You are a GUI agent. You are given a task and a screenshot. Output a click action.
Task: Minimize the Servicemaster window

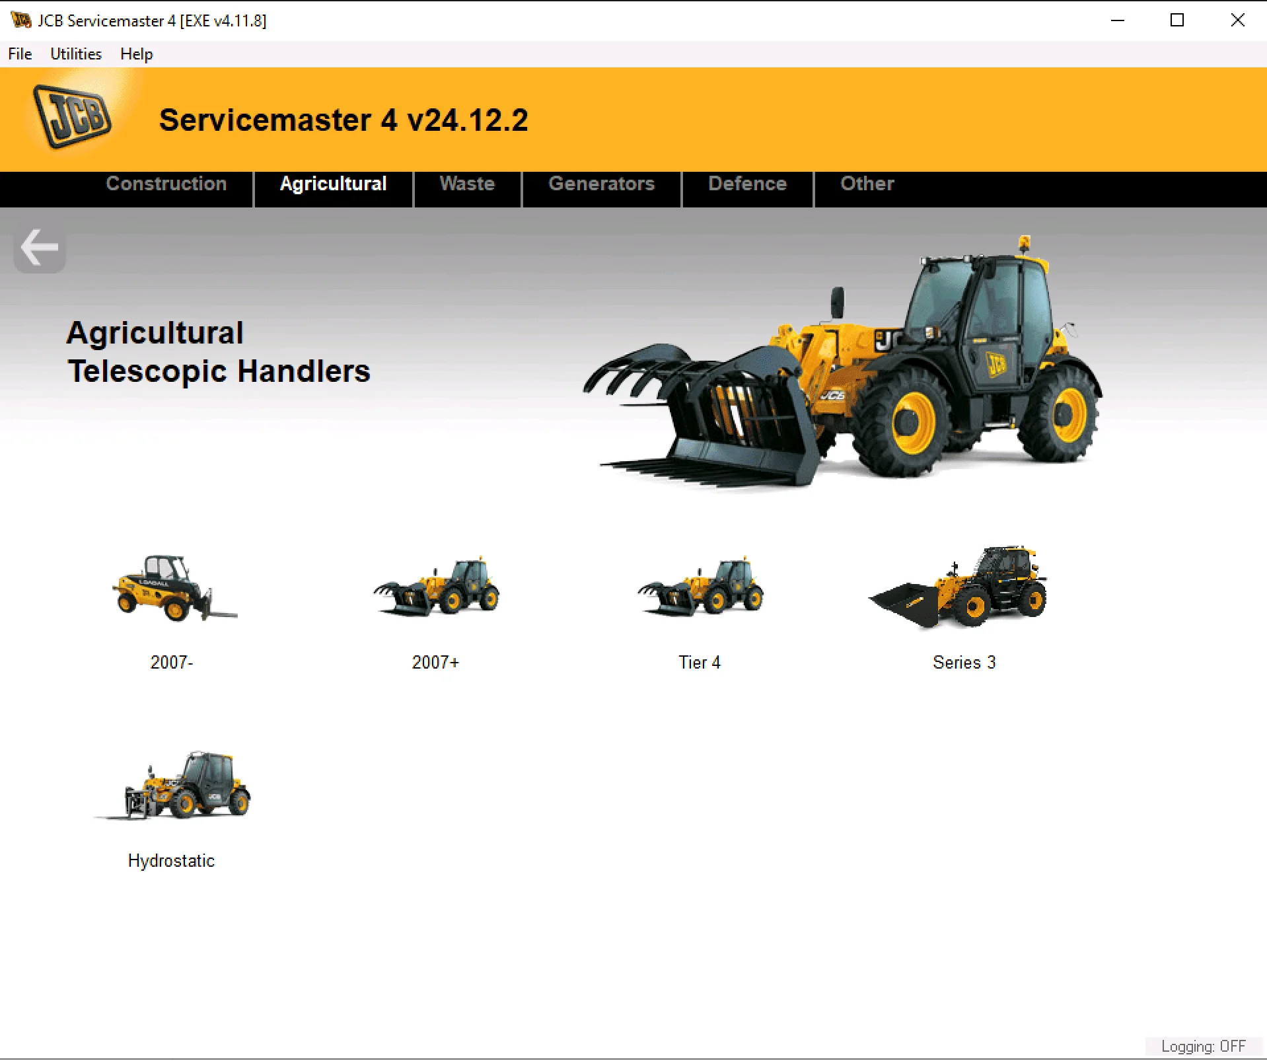coord(1117,20)
